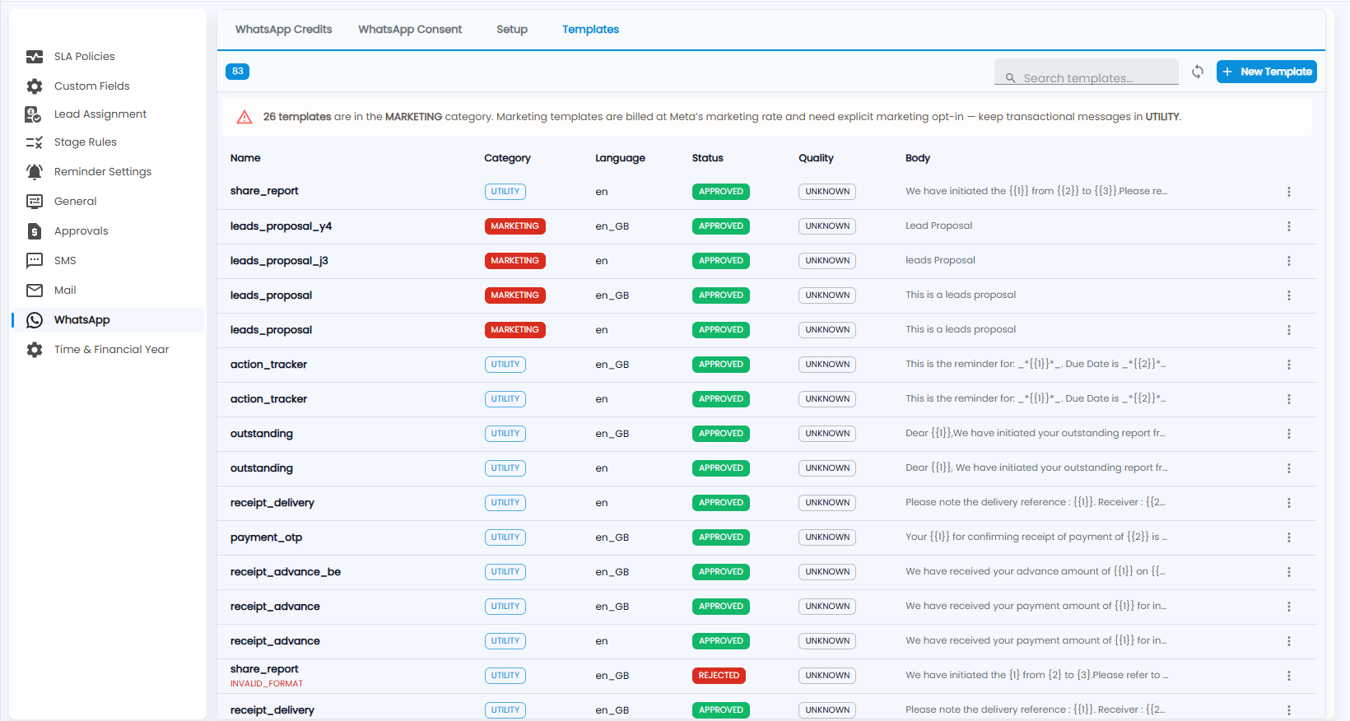The height and width of the screenshot is (721, 1350).
Task: Go to Reminder Settings page
Action: (x=103, y=172)
